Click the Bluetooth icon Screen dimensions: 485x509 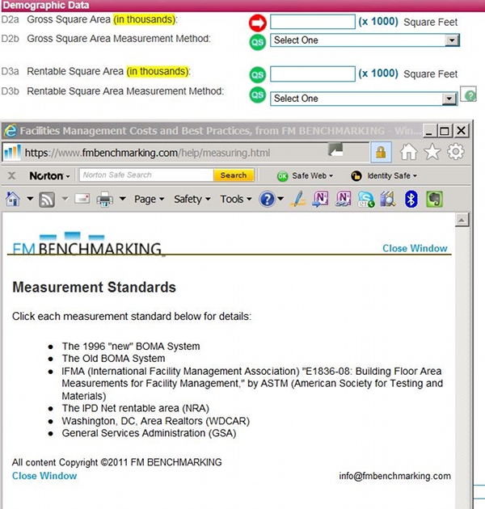pyautogui.click(x=411, y=199)
